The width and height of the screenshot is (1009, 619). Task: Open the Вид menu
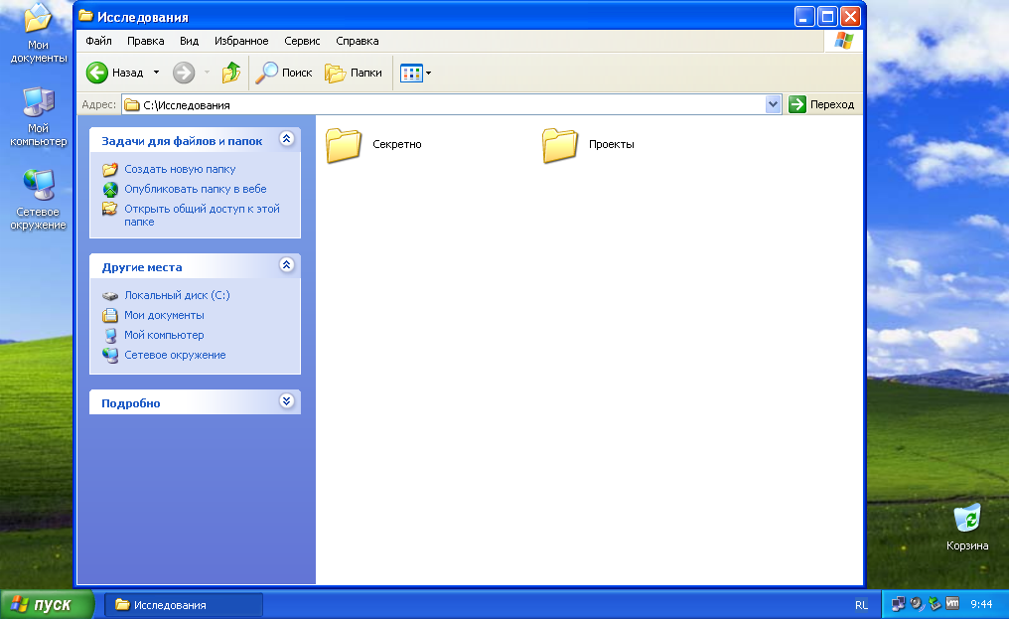[x=189, y=41]
